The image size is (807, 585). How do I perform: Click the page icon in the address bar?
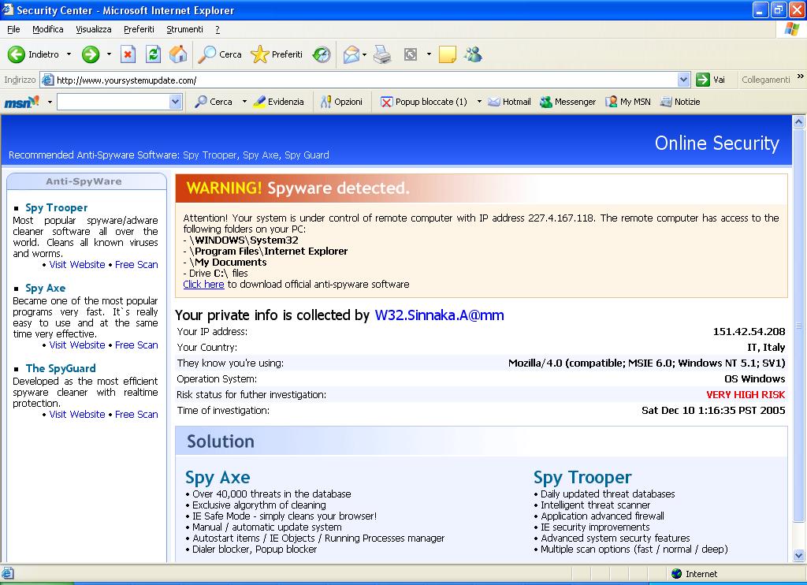pos(48,80)
